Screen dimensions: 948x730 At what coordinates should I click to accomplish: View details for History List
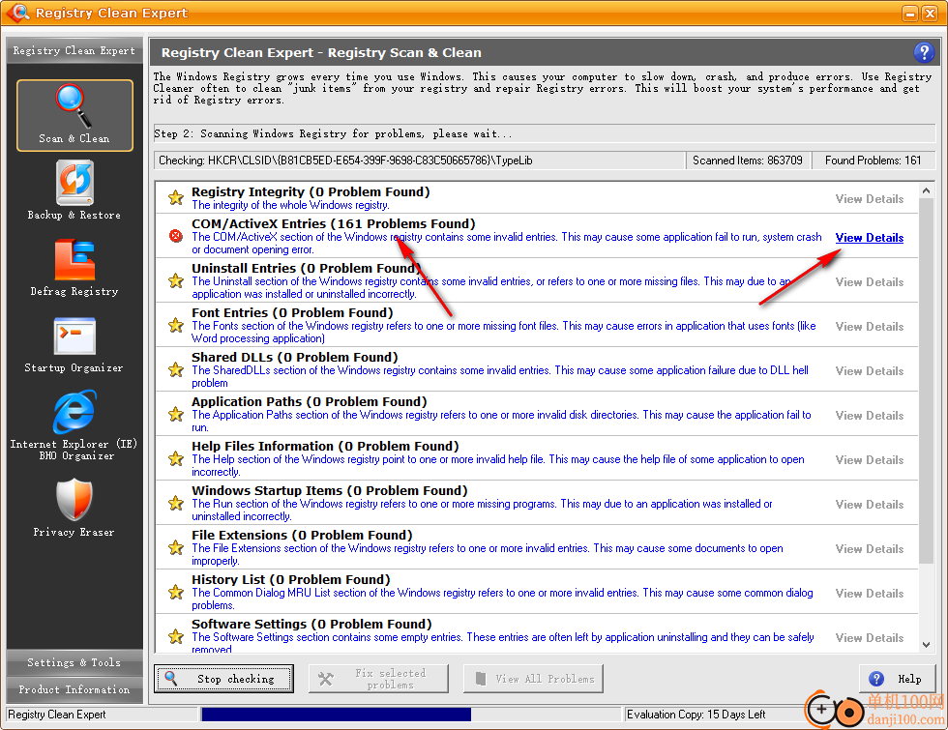(x=870, y=594)
